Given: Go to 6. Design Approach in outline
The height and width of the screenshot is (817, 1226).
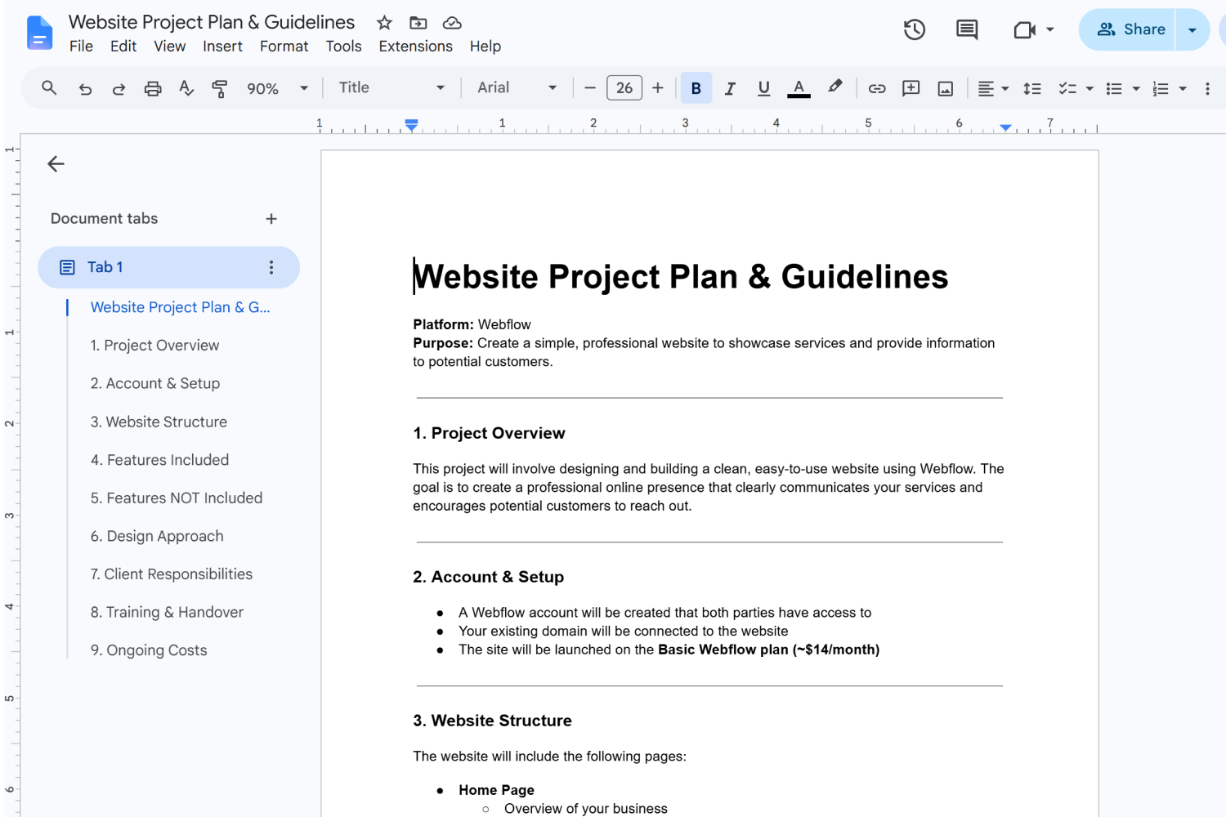Looking at the screenshot, I should (x=157, y=536).
